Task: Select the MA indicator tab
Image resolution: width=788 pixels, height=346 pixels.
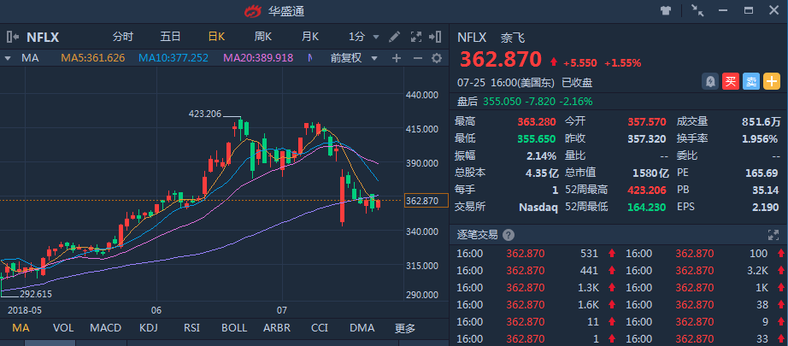Action: click(21, 328)
